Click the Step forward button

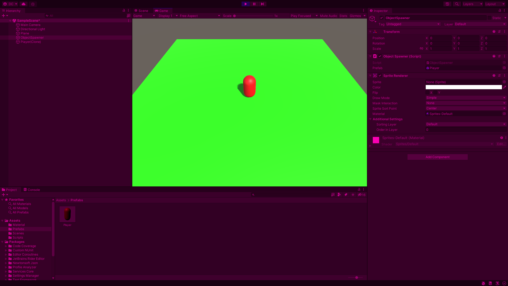262,4
